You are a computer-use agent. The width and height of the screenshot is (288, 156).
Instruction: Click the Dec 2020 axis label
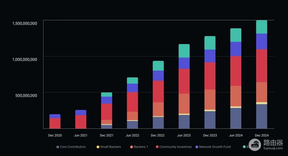pos(55,135)
